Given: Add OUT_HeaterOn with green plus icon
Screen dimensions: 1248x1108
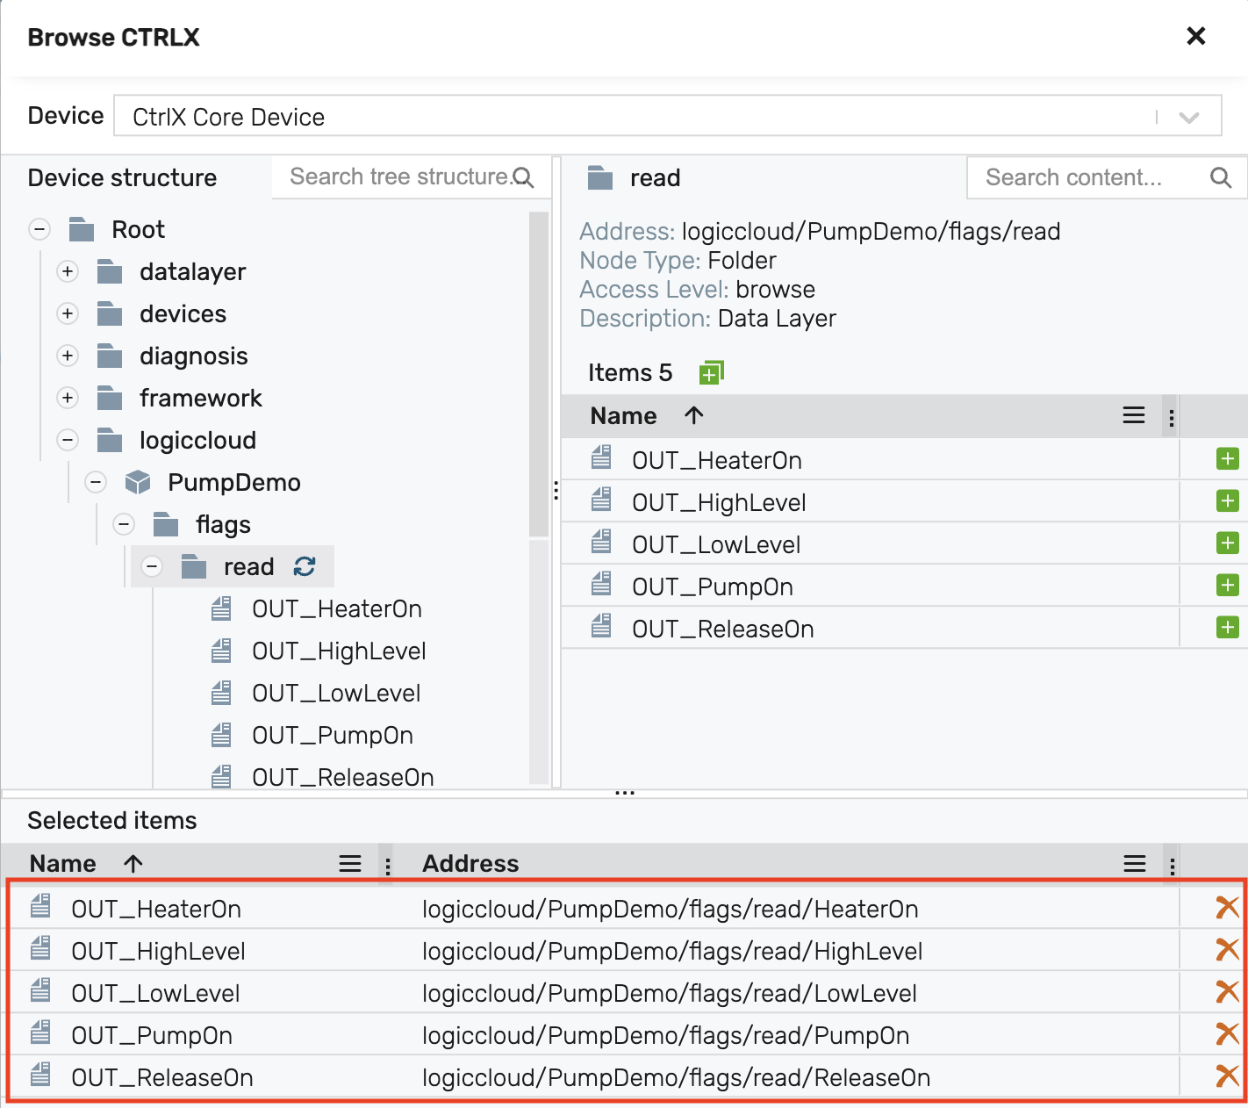Looking at the screenshot, I should (x=1227, y=459).
